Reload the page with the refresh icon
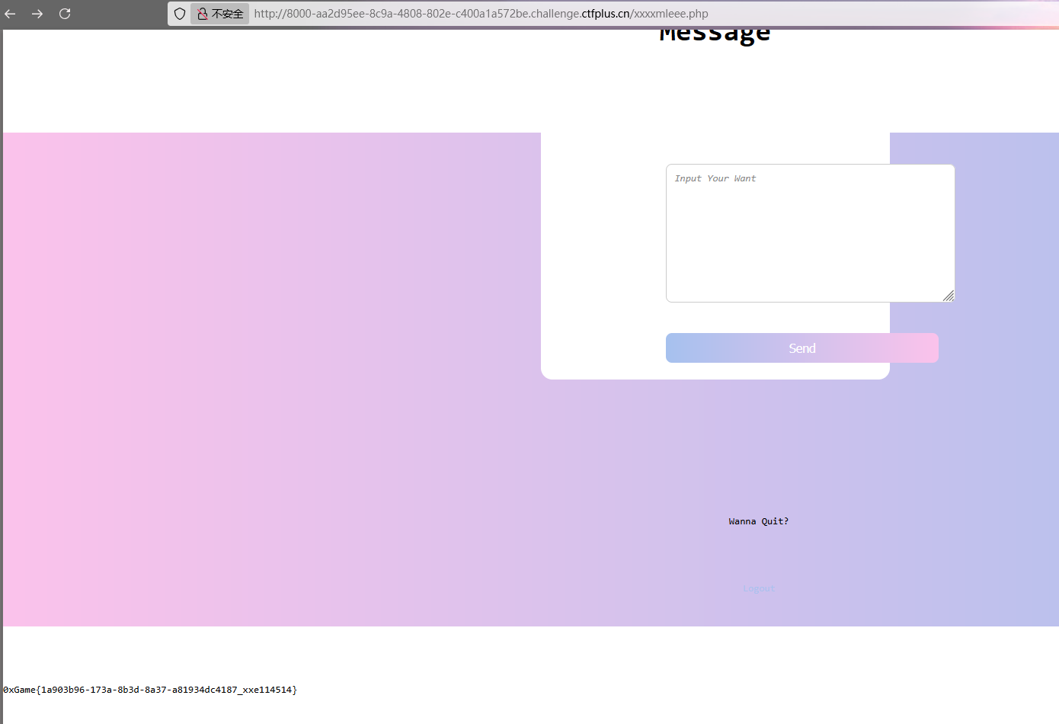 pyautogui.click(x=65, y=14)
